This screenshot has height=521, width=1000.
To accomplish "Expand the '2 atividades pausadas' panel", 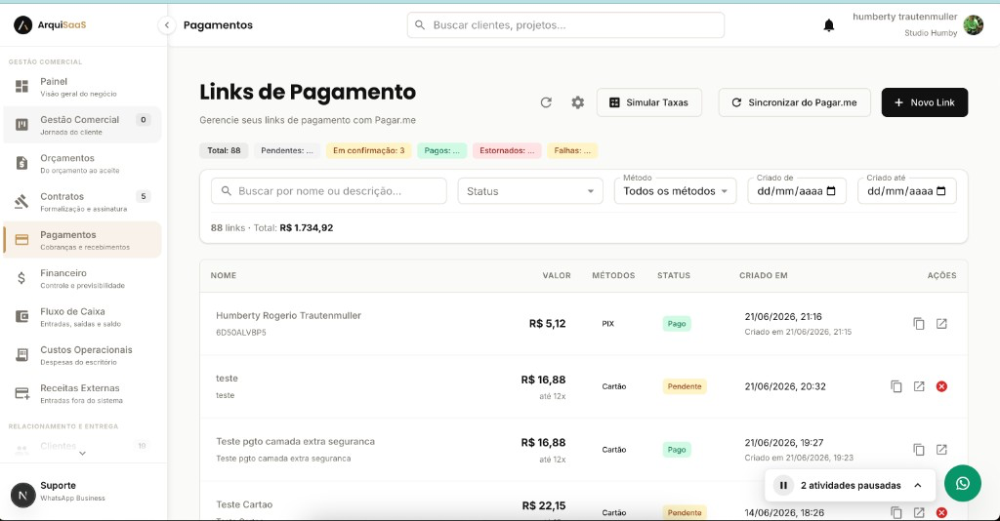I will point(918,485).
